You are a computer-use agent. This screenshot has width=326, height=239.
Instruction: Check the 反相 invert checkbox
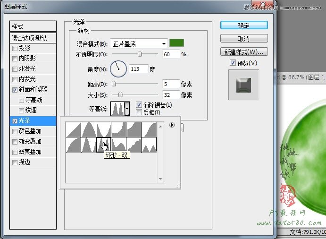139,112
